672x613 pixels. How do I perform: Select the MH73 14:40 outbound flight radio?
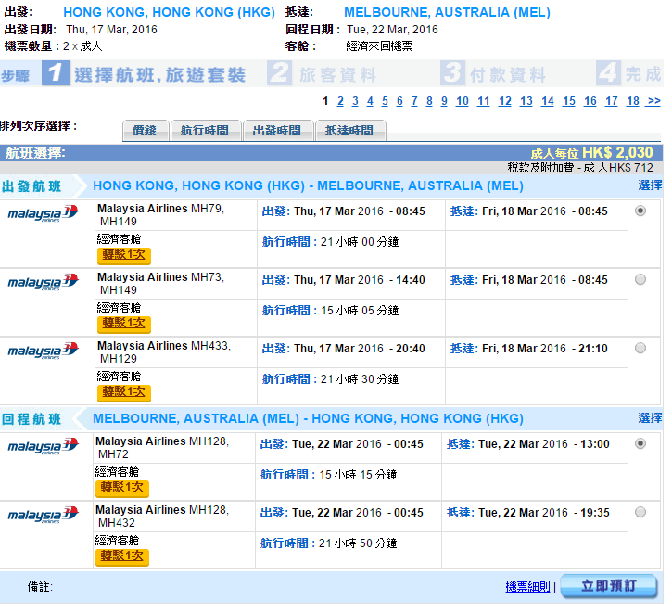[x=640, y=279]
